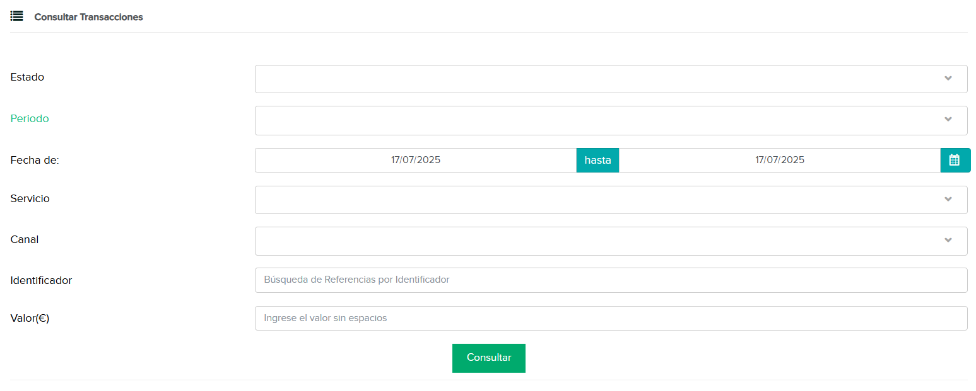Expand the Servicio dropdown arrow

pos(948,200)
